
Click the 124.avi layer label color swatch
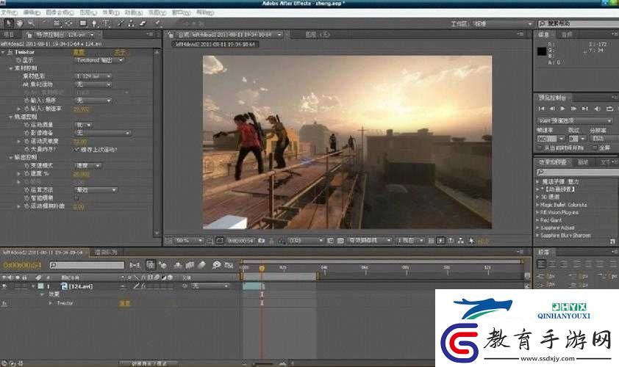(x=40, y=286)
